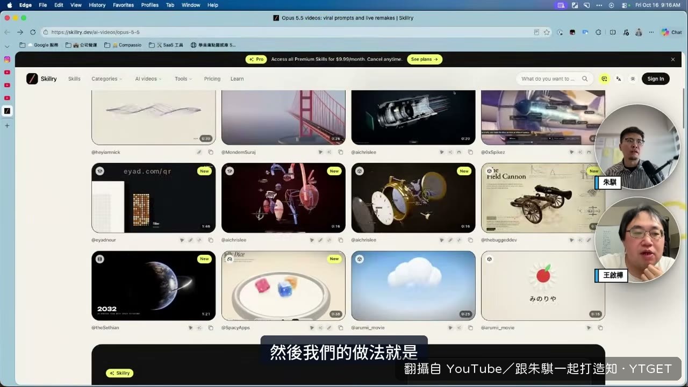Click the copy icon under @eyadnour video
Viewport: 688px width, 387px height.
point(211,240)
